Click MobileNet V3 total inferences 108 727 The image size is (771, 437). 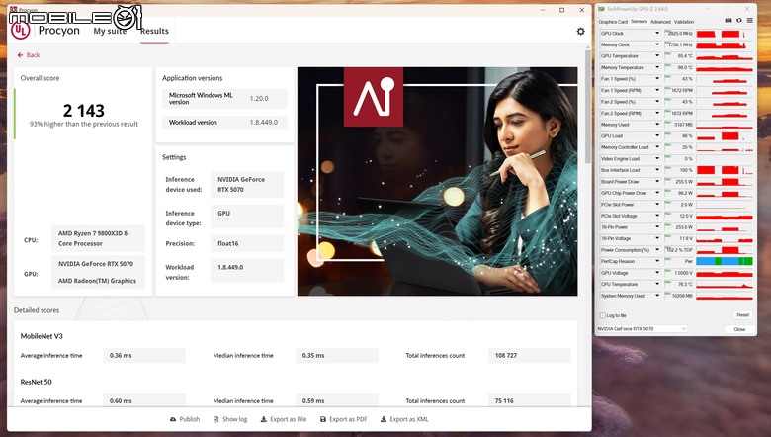point(529,355)
